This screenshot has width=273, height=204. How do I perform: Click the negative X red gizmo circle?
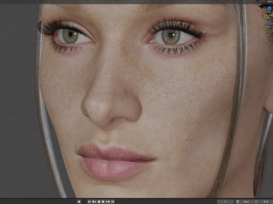coord(263,15)
